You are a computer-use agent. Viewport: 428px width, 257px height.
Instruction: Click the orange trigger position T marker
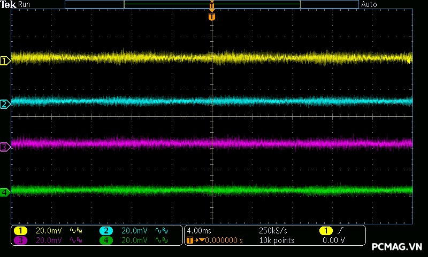[x=212, y=17]
